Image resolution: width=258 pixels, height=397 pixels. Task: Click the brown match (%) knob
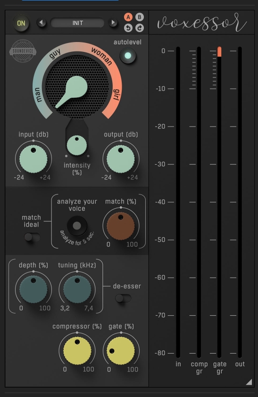(121, 226)
